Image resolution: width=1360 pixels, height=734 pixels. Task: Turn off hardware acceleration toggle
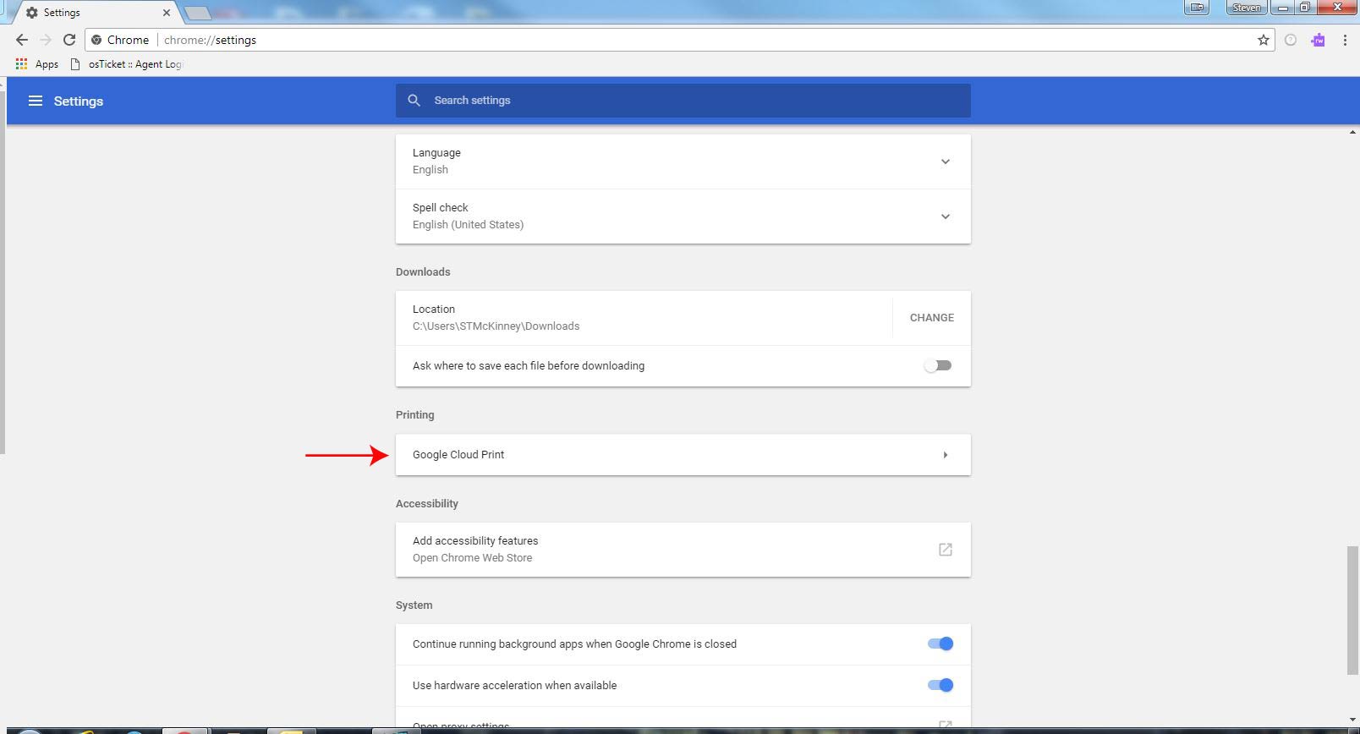pos(940,686)
